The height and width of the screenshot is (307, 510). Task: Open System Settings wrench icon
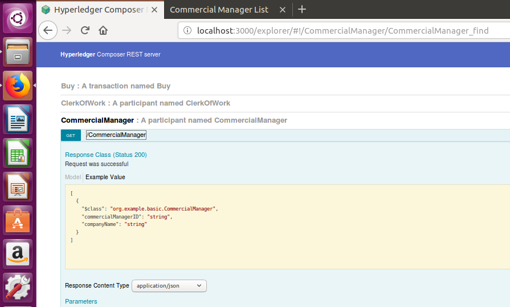[18, 288]
